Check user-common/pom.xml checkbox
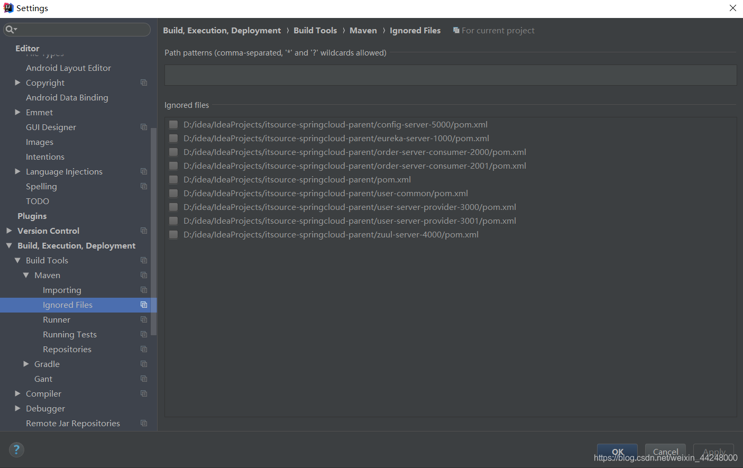The height and width of the screenshot is (468, 743). 173,194
